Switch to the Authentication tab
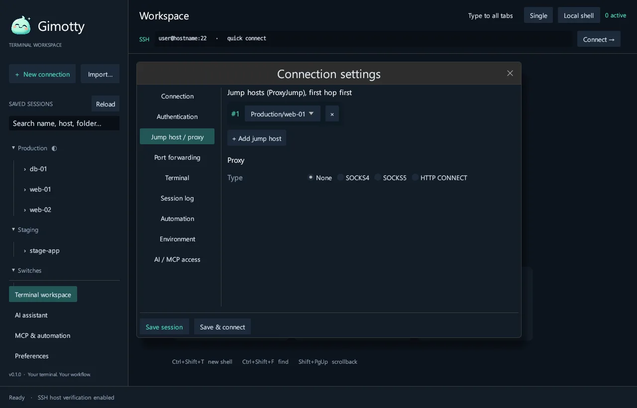Screen dimensions: 637x408 tap(177, 116)
